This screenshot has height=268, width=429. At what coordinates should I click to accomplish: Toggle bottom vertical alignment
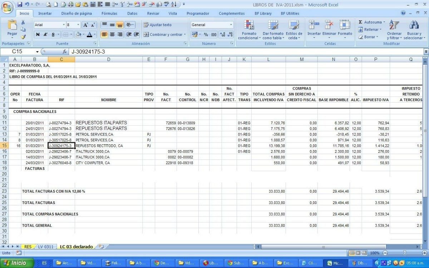[120, 25]
